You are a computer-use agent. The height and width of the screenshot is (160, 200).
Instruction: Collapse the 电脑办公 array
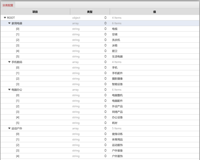point(9,90)
